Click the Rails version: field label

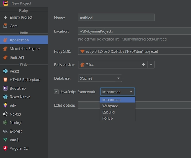(65, 65)
